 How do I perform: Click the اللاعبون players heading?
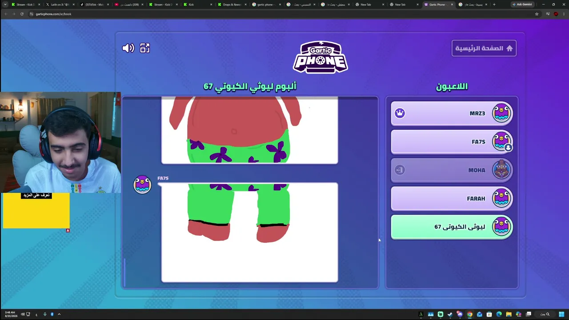[x=452, y=86]
